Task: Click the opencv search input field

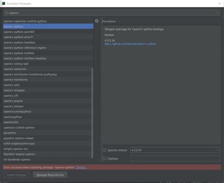Action: [112, 13]
